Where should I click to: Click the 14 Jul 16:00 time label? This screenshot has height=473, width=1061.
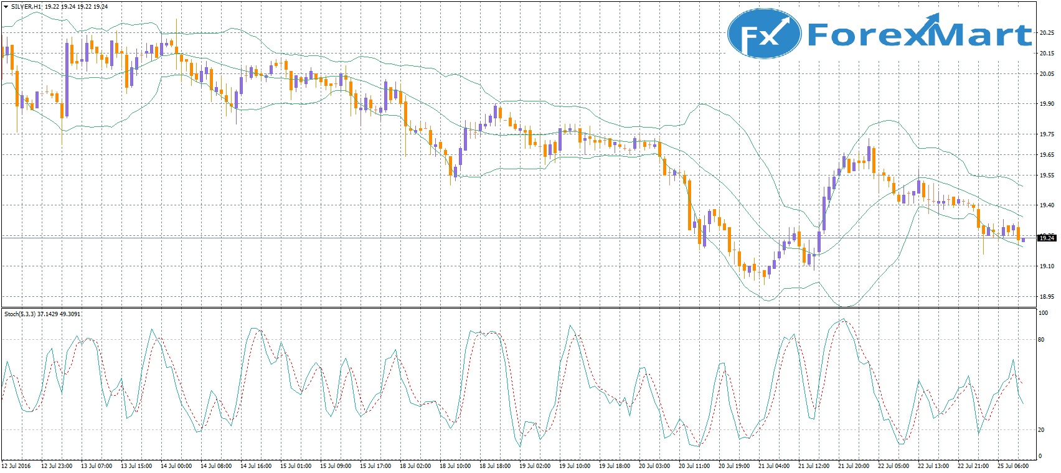pos(256,466)
